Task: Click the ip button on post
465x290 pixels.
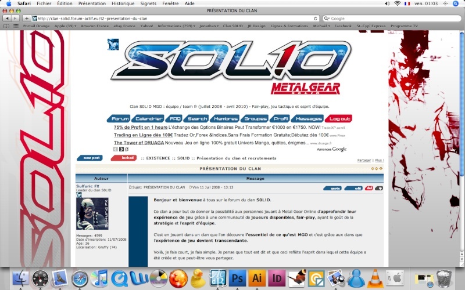Action: click(x=379, y=188)
